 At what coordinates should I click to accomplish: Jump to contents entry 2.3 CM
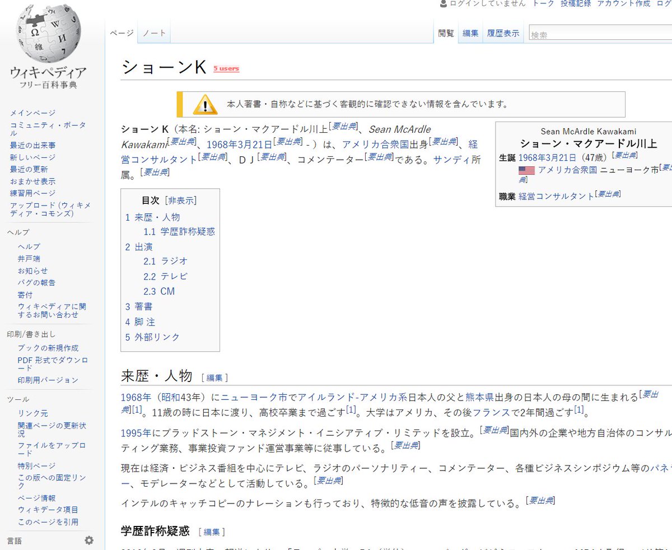pyautogui.click(x=159, y=291)
